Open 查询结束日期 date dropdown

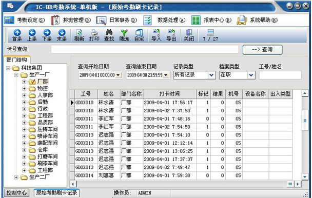[166, 75]
